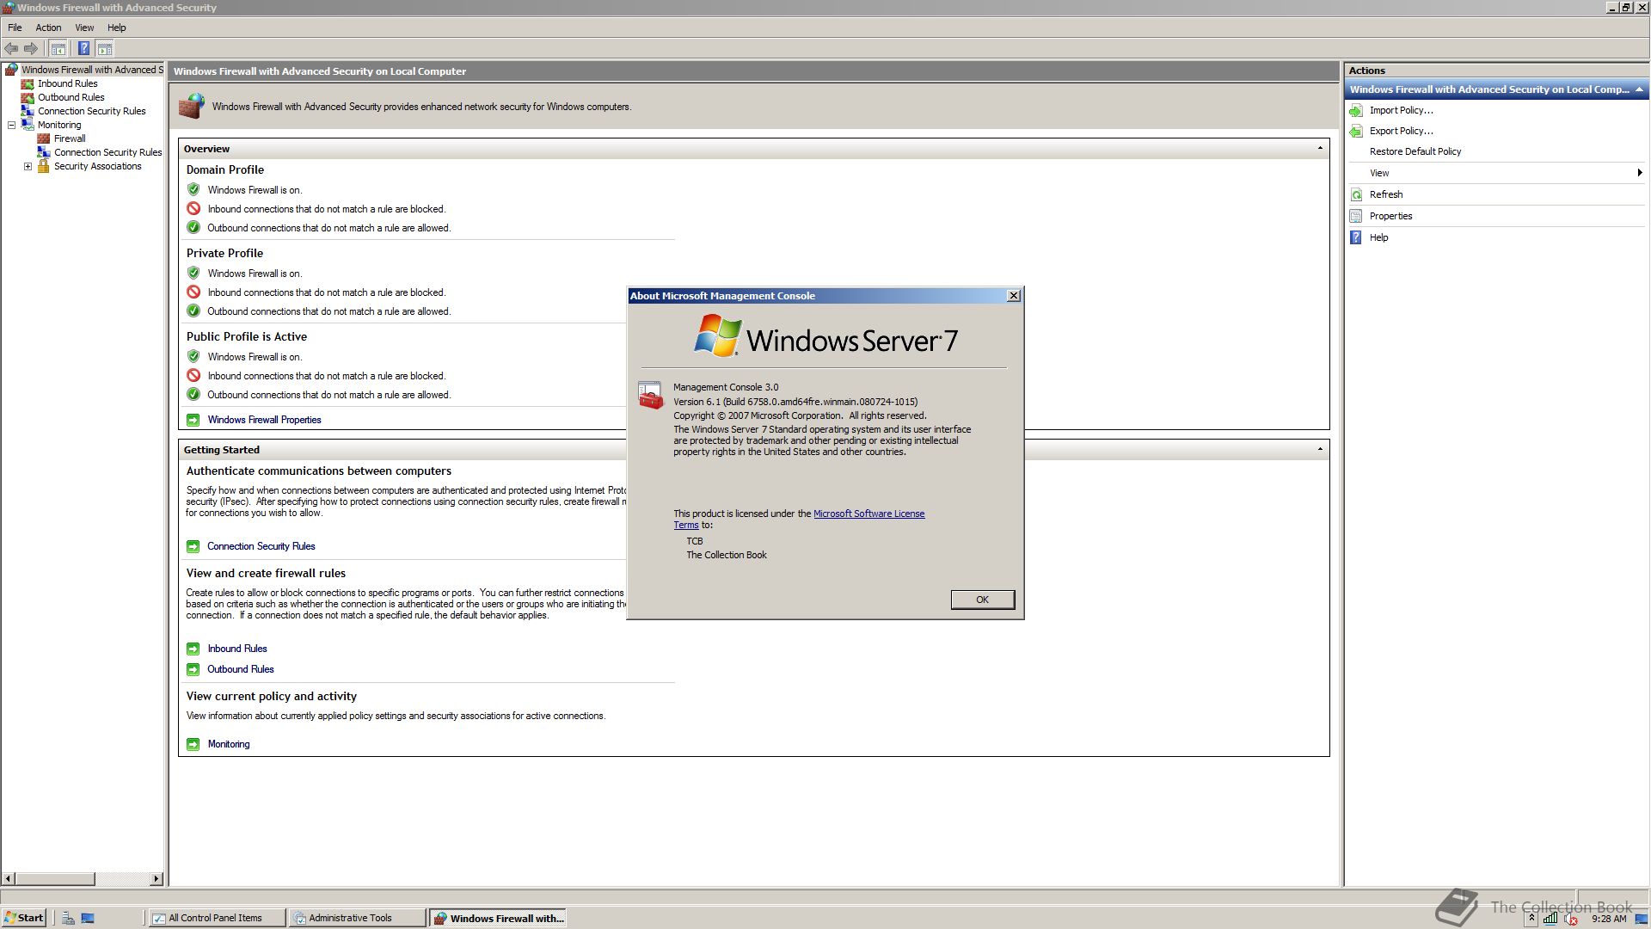Open Properties from the Actions pane
The width and height of the screenshot is (1651, 929).
tap(1390, 216)
